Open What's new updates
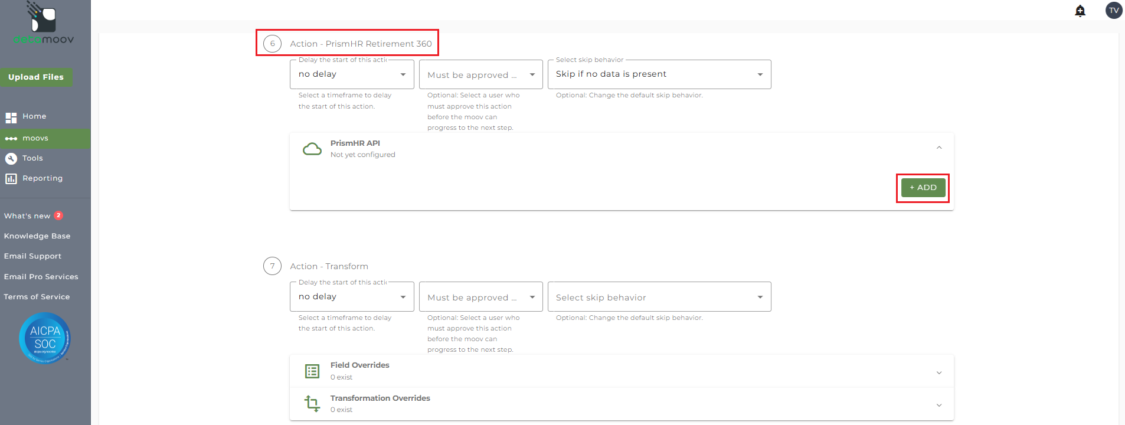The height and width of the screenshot is (425, 1125). (27, 216)
